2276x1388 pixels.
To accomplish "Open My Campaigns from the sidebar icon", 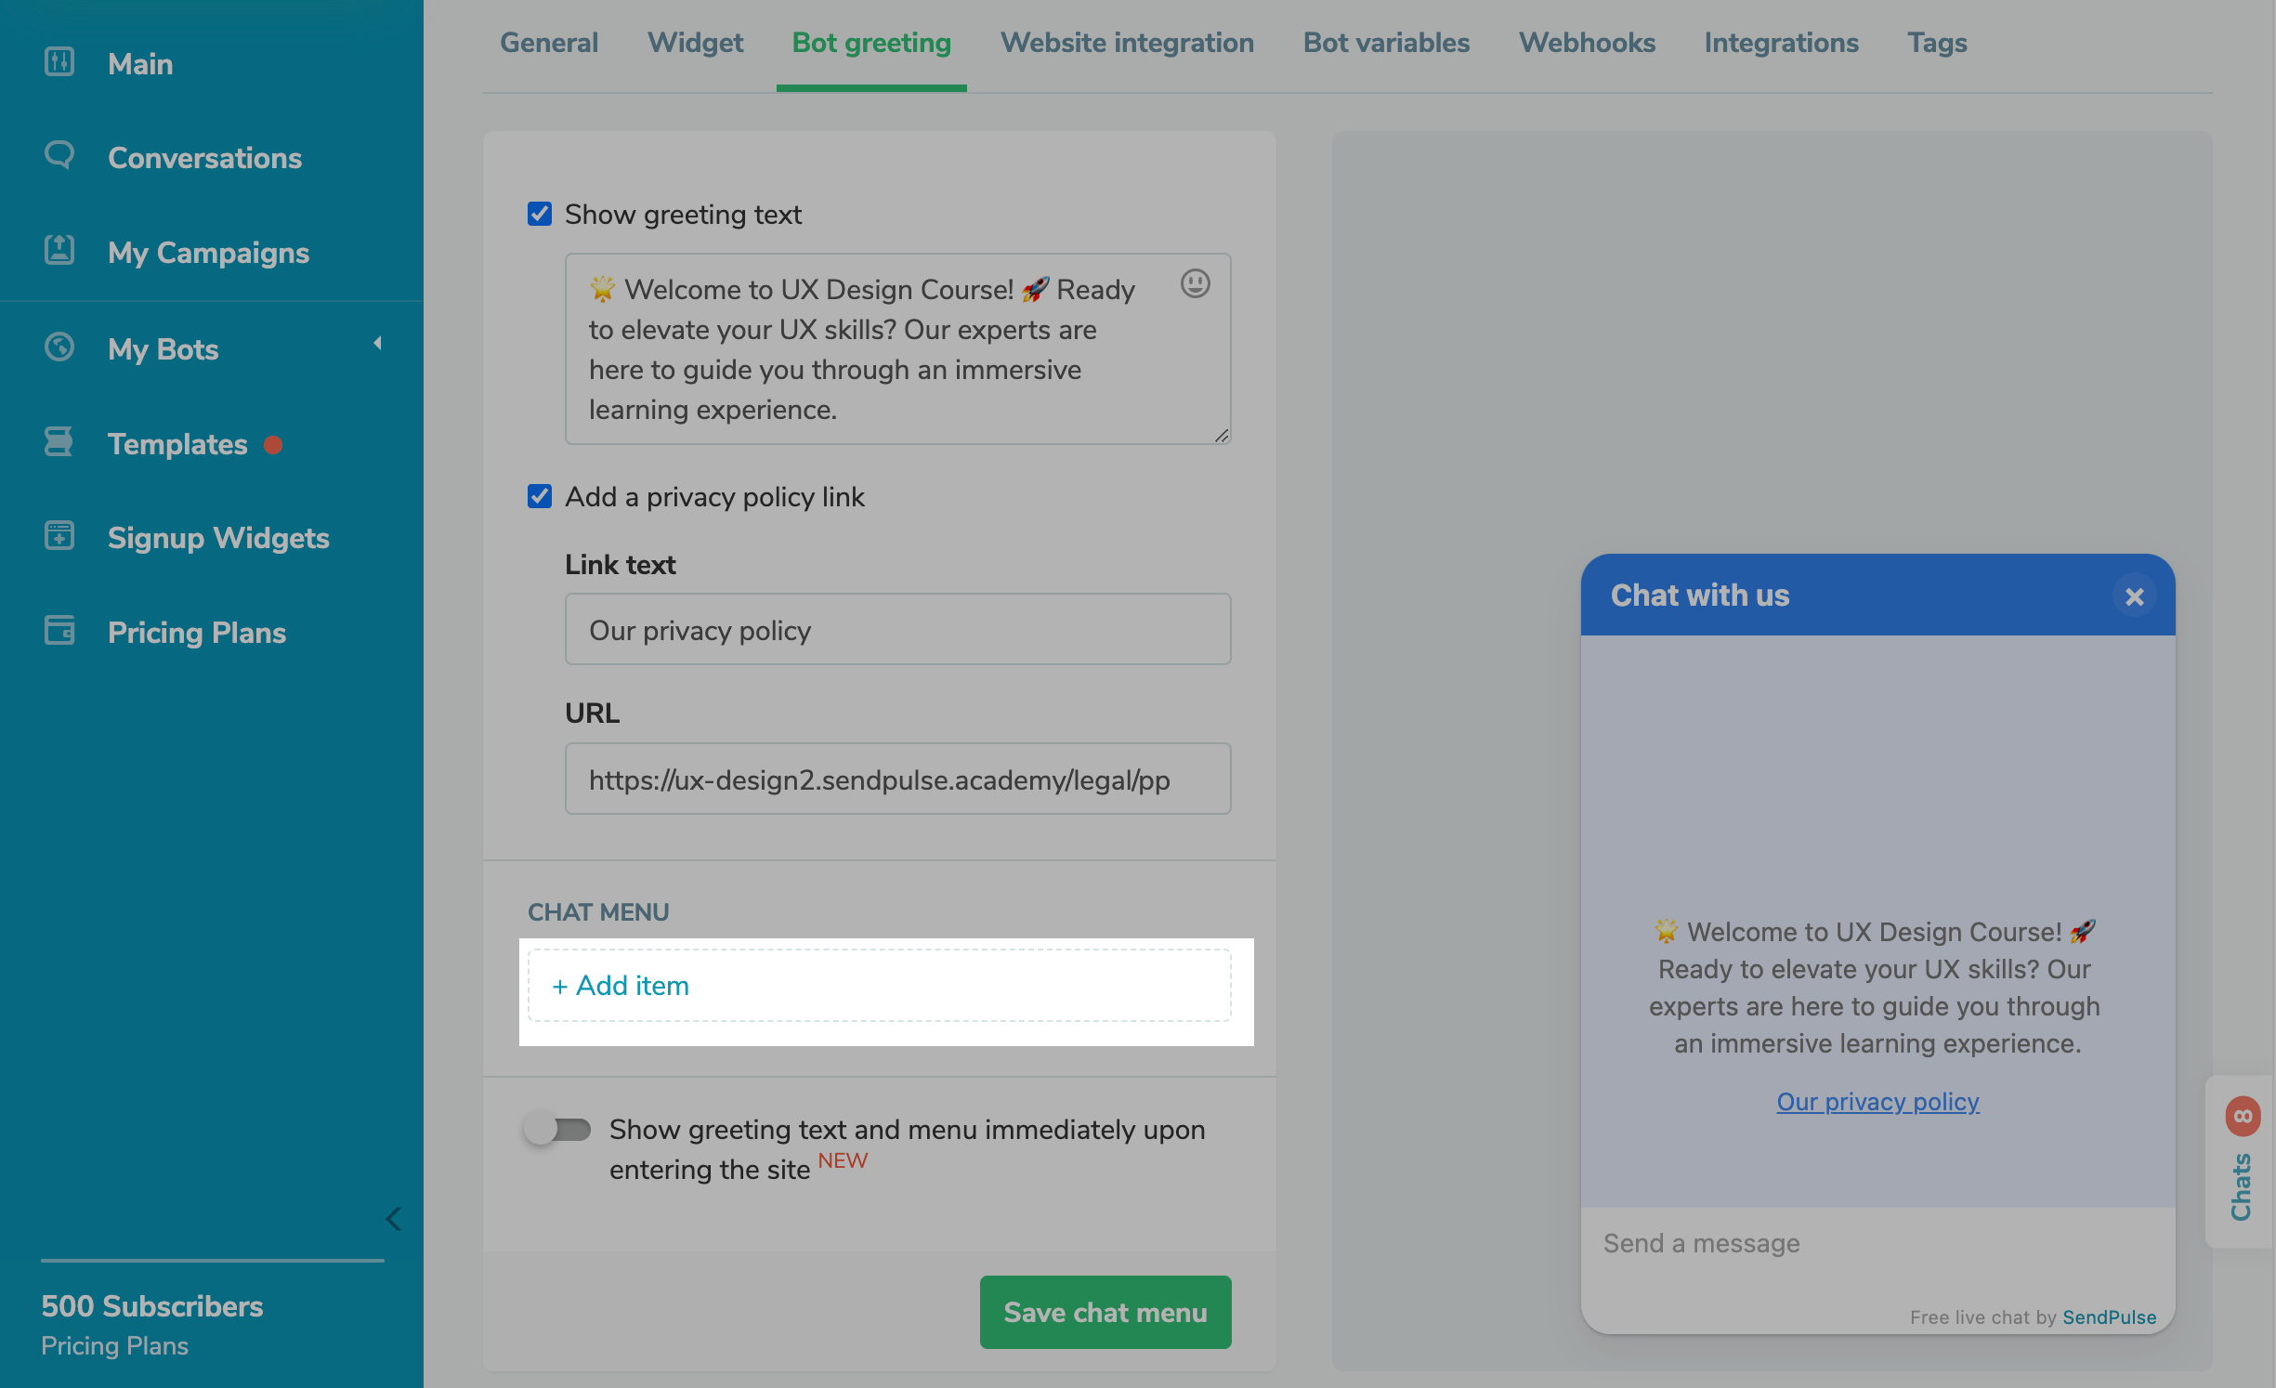I will [x=59, y=251].
